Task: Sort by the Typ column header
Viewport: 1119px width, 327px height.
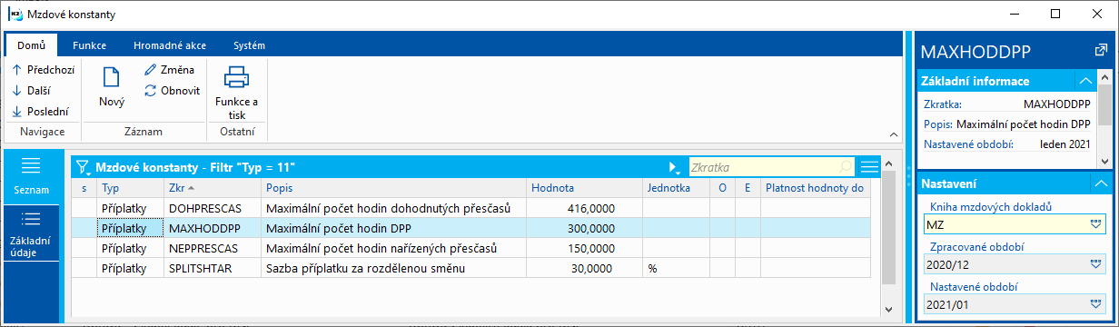Action: click(130, 188)
